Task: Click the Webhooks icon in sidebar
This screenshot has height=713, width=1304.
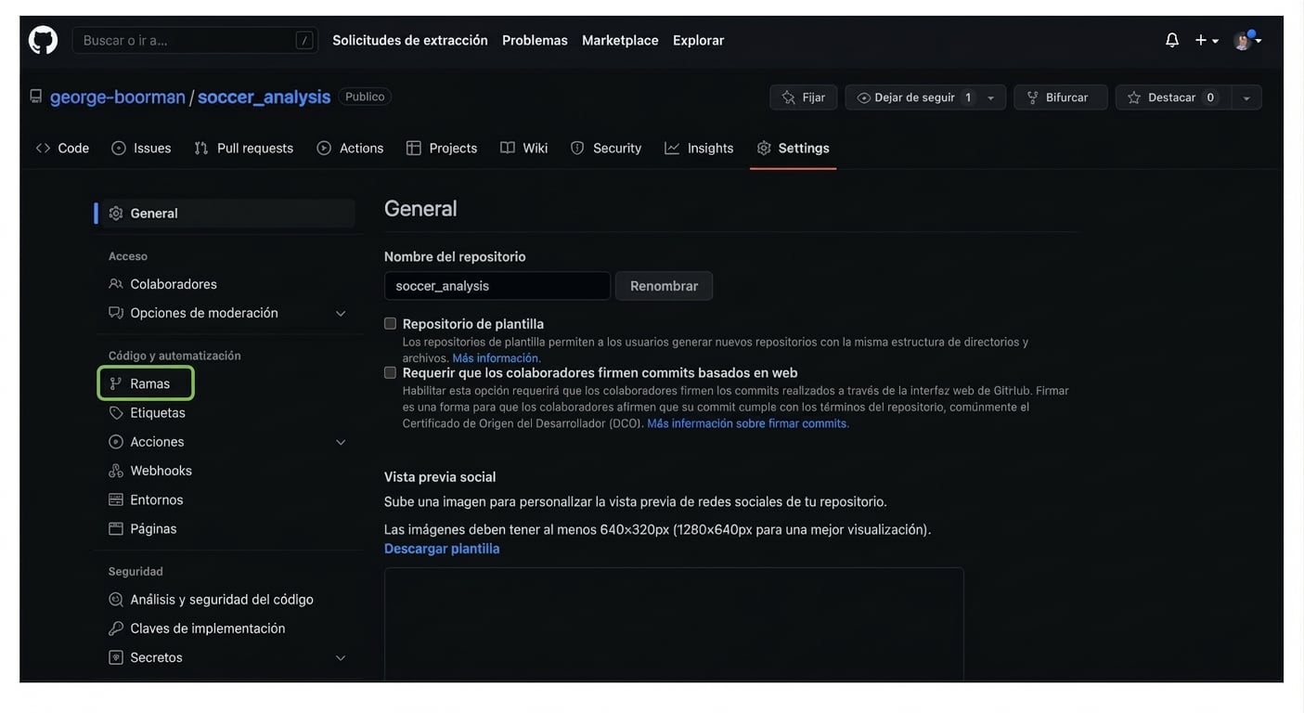Action: pyautogui.click(x=116, y=471)
